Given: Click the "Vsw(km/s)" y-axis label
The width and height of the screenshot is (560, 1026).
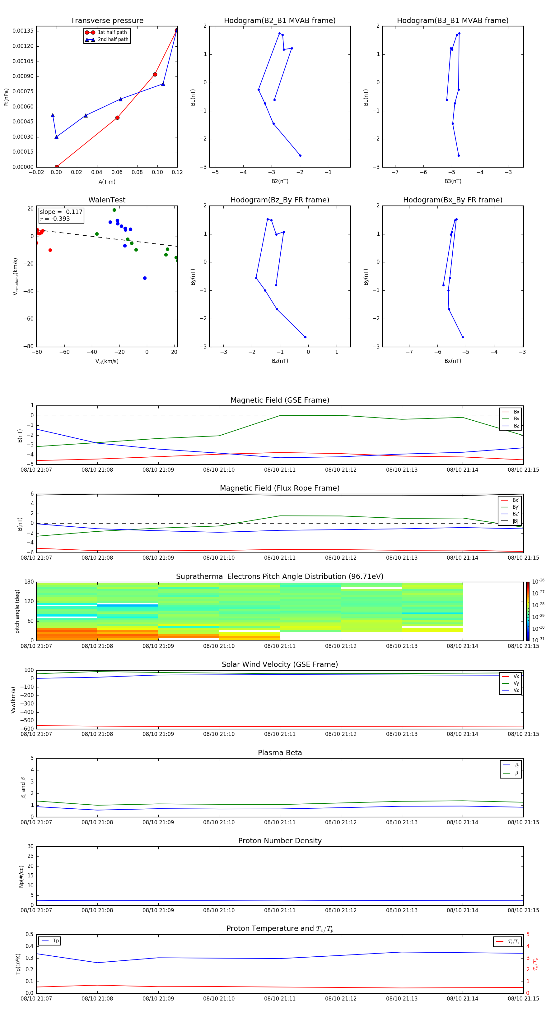Looking at the screenshot, I should point(13,700).
